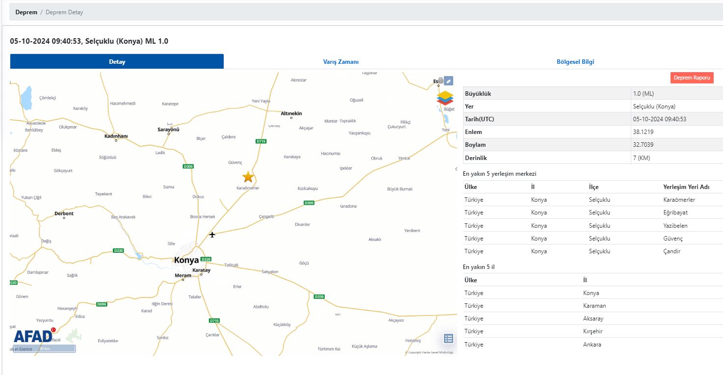Click the Kızılcakuyu label on the map
Image resolution: width=723 pixels, height=375 pixels.
click(x=308, y=188)
